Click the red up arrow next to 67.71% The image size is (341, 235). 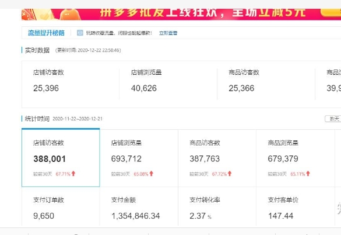coord(73,174)
